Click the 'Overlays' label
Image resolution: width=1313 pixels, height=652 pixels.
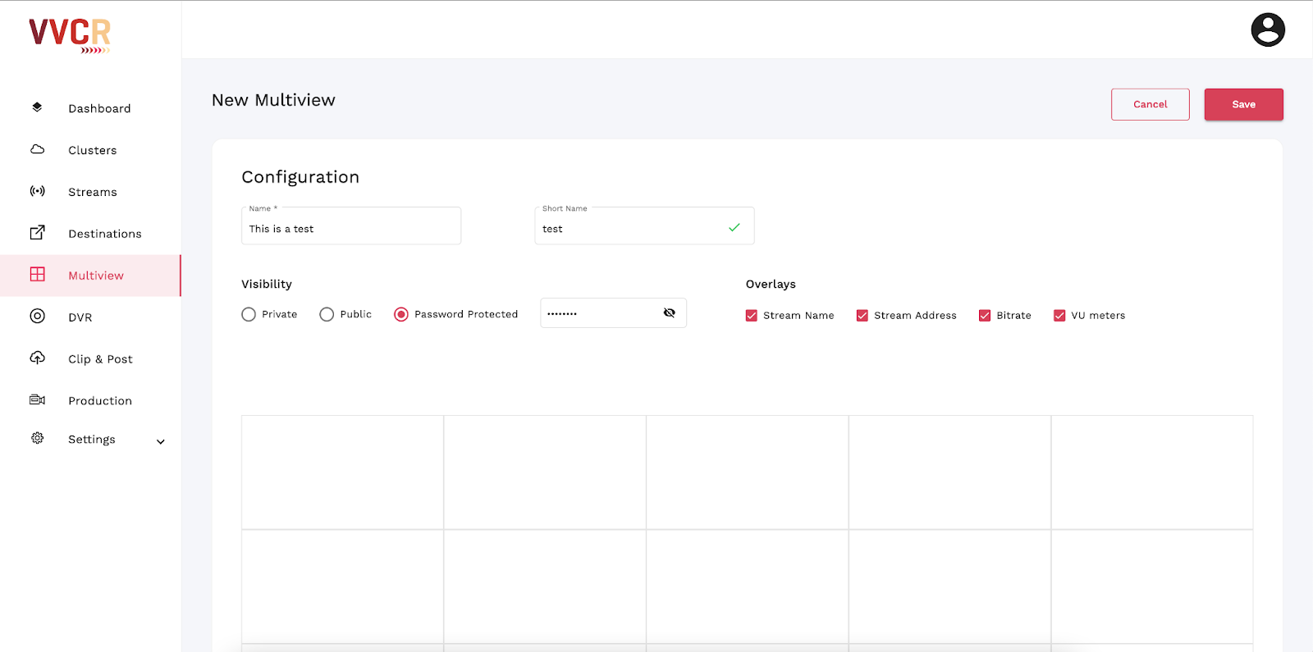point(771,284)
